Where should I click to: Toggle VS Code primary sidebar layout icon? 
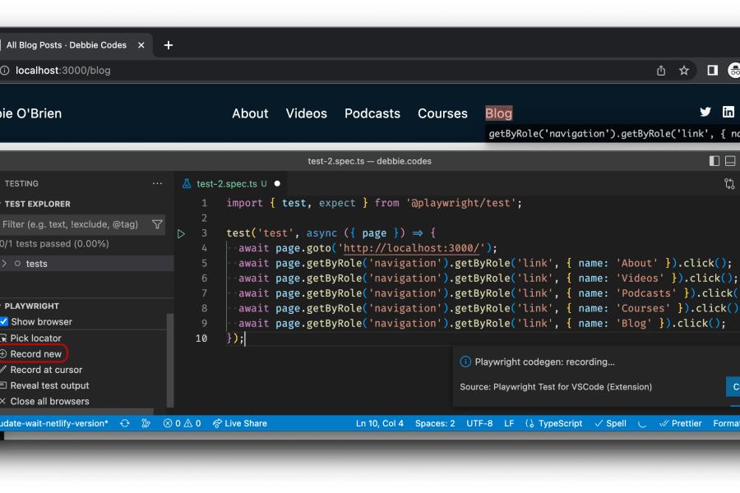point(714,161)
